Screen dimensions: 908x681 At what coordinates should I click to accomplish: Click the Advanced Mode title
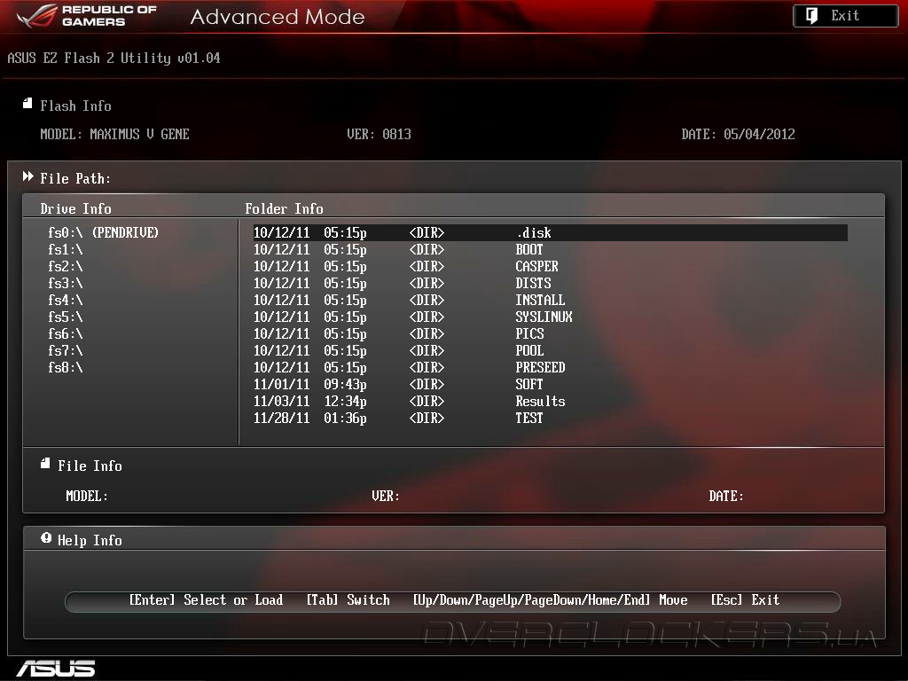278,17
